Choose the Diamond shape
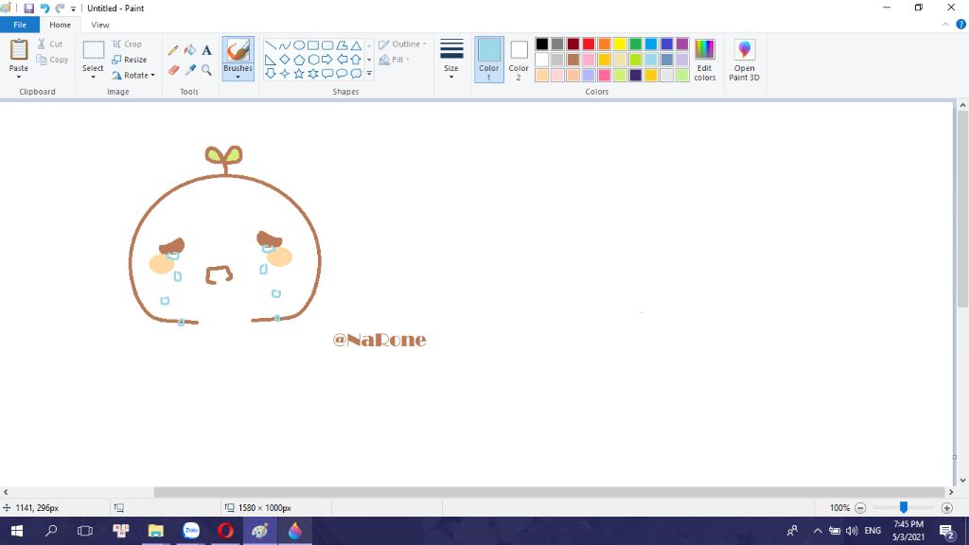 pyautogui.click(x=284, y=60)
